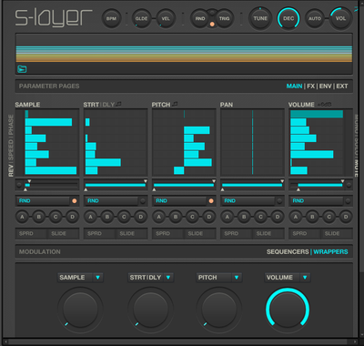Click PITCH column range slider bar
The image size is (364, 346).
[184, 185]
